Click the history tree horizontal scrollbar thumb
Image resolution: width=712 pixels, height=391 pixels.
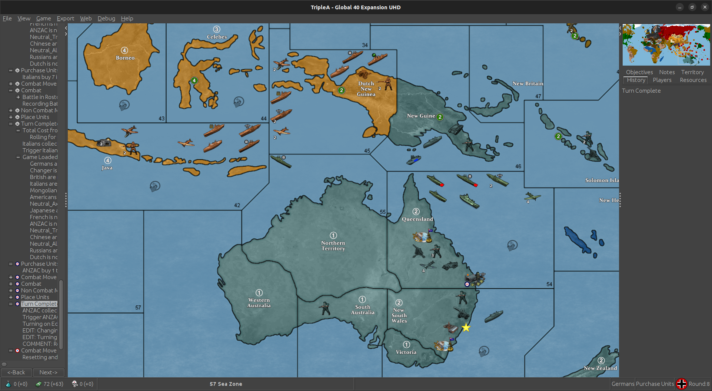4,364
